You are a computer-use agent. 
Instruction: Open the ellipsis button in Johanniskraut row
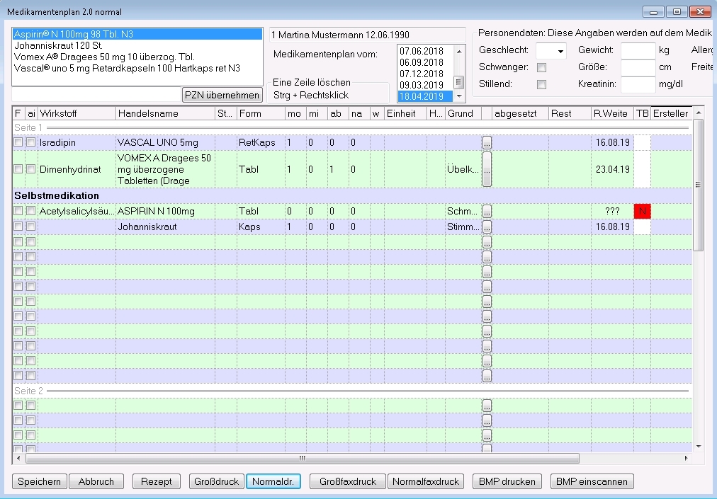[487, 226]
